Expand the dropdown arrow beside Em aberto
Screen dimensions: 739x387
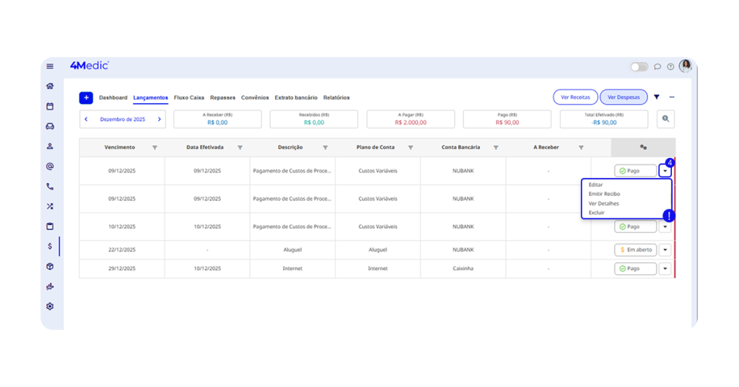(x=665, y=250)
